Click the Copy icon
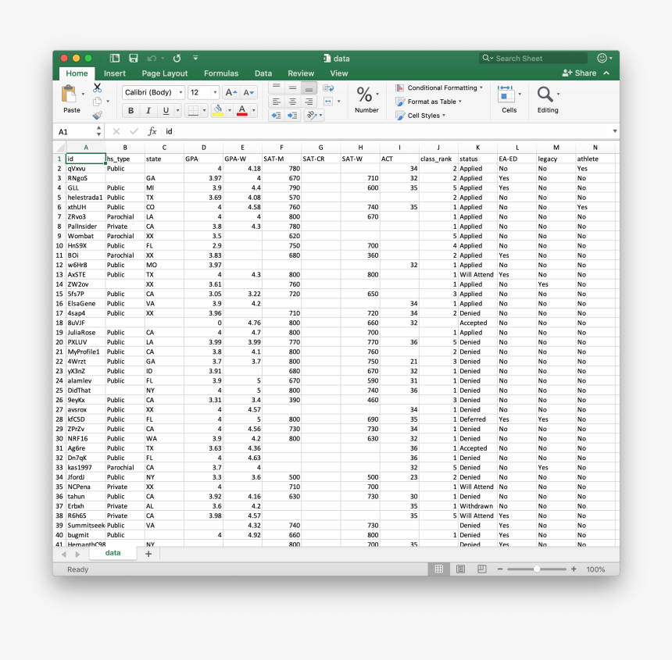This screenshot has width=672, height=660. pos(98,102)
